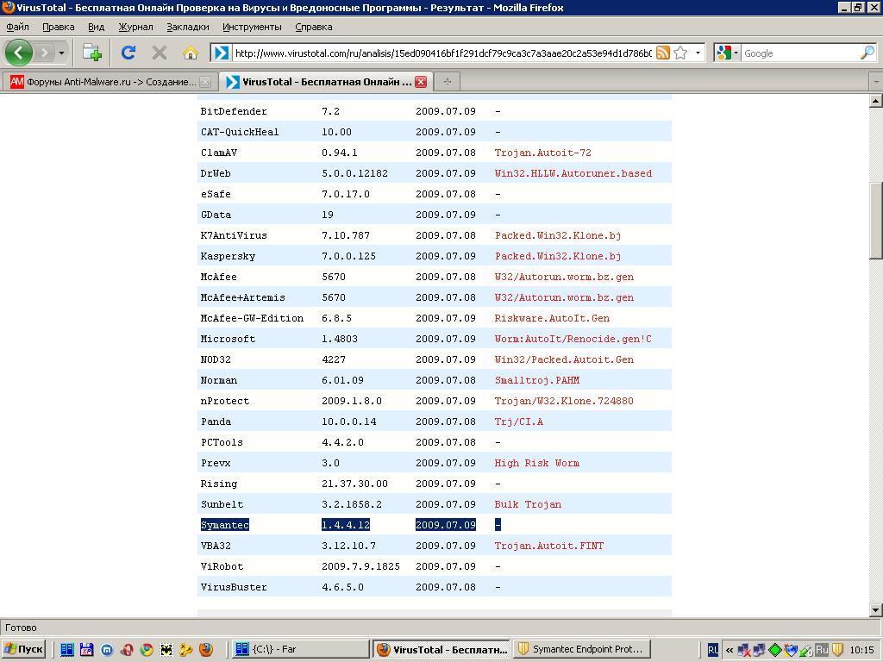Click the connected network computers tray icon
This screenshot has width=883, height=662.
[x=759, y=650]
